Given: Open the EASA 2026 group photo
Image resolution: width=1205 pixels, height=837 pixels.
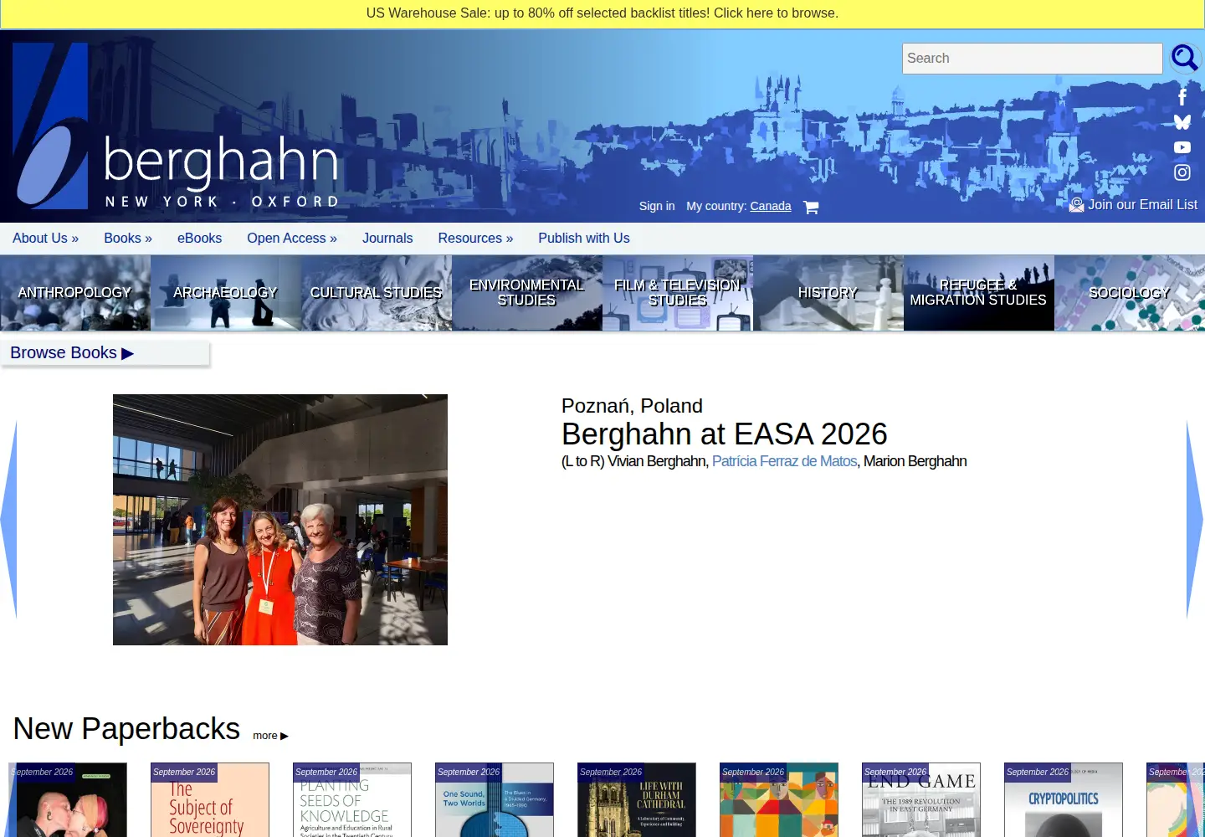Looking at the screenshot, I should pyautogui.click(x=280, y=520).
